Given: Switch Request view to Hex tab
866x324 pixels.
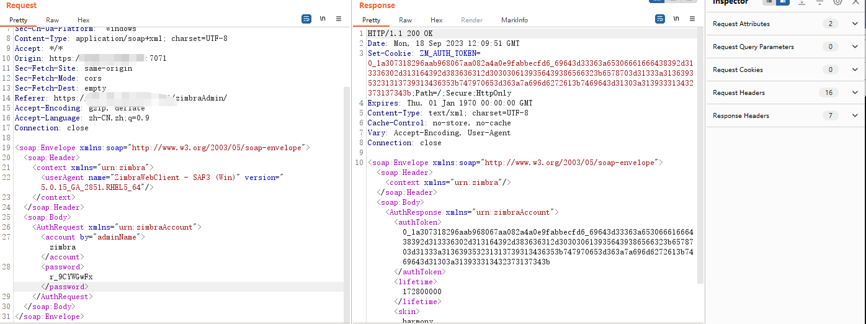Looking at the screenshot, I should (84, 20).
